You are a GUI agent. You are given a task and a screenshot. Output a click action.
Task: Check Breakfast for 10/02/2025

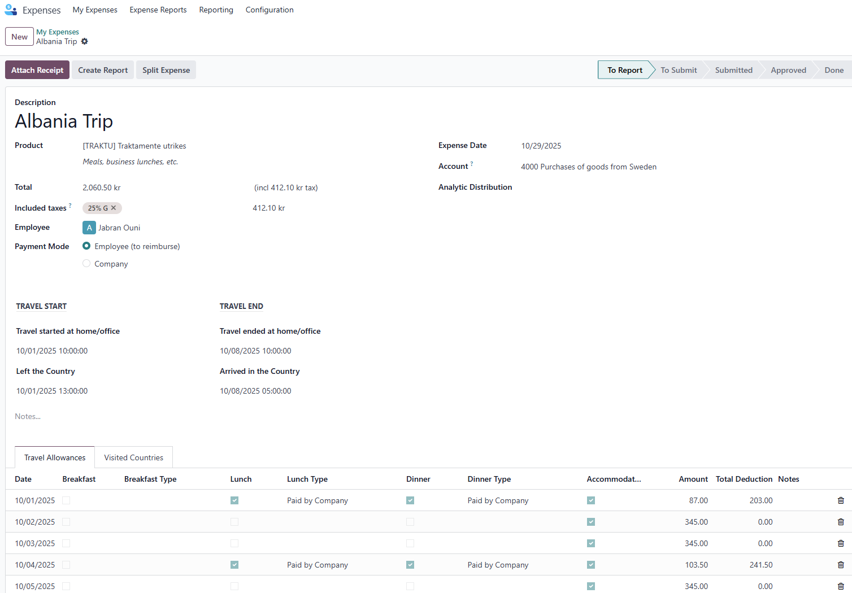[x=66, y=522]
